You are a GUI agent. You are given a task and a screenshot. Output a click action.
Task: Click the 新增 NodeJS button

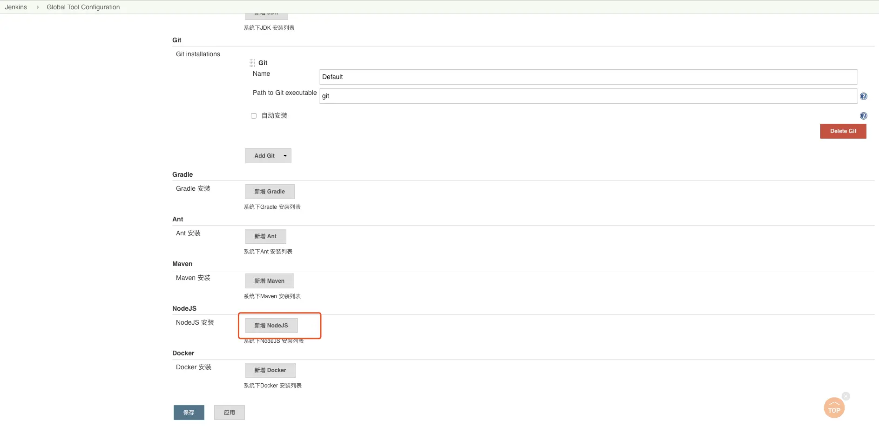[x=271, y=326]
